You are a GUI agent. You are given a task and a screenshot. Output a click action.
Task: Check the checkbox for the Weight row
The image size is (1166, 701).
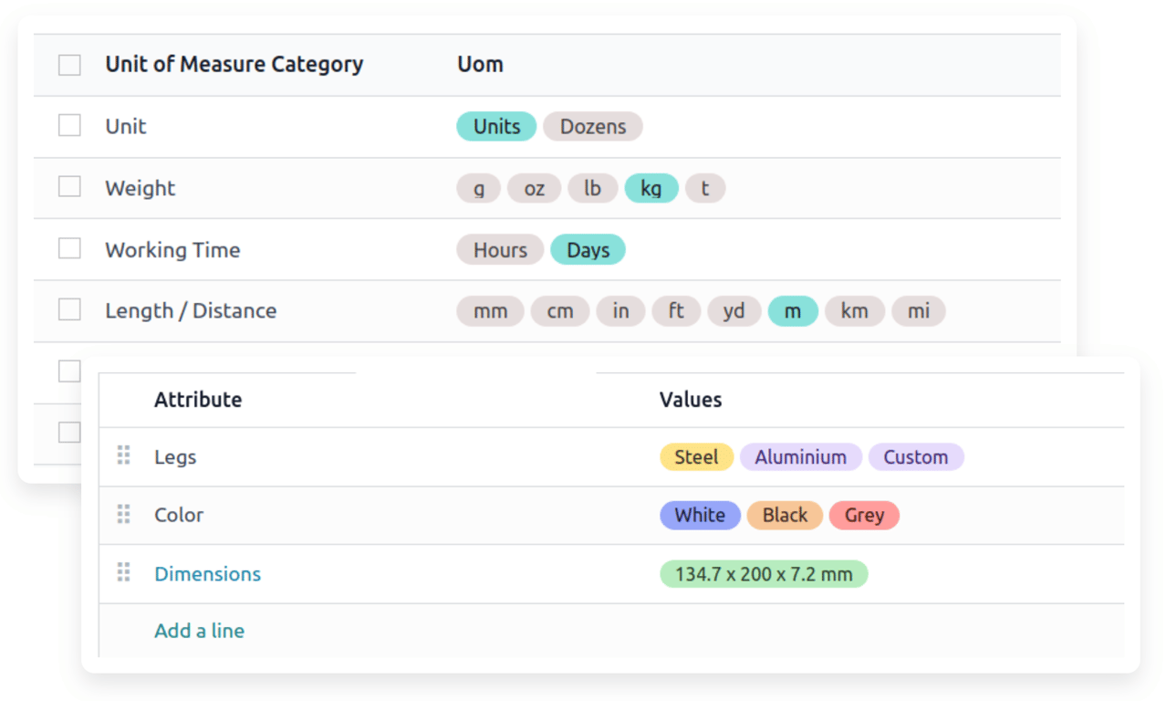69,187
